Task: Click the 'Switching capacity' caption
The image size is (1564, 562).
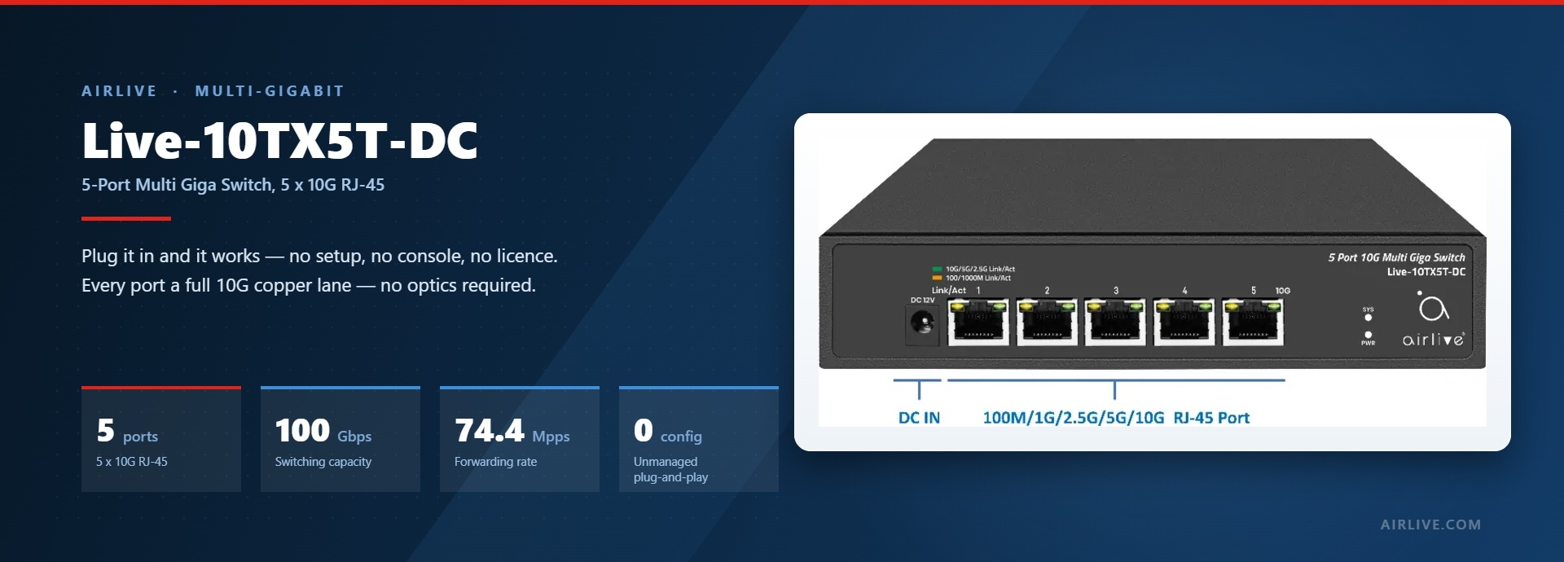Action: coord(323,462)
